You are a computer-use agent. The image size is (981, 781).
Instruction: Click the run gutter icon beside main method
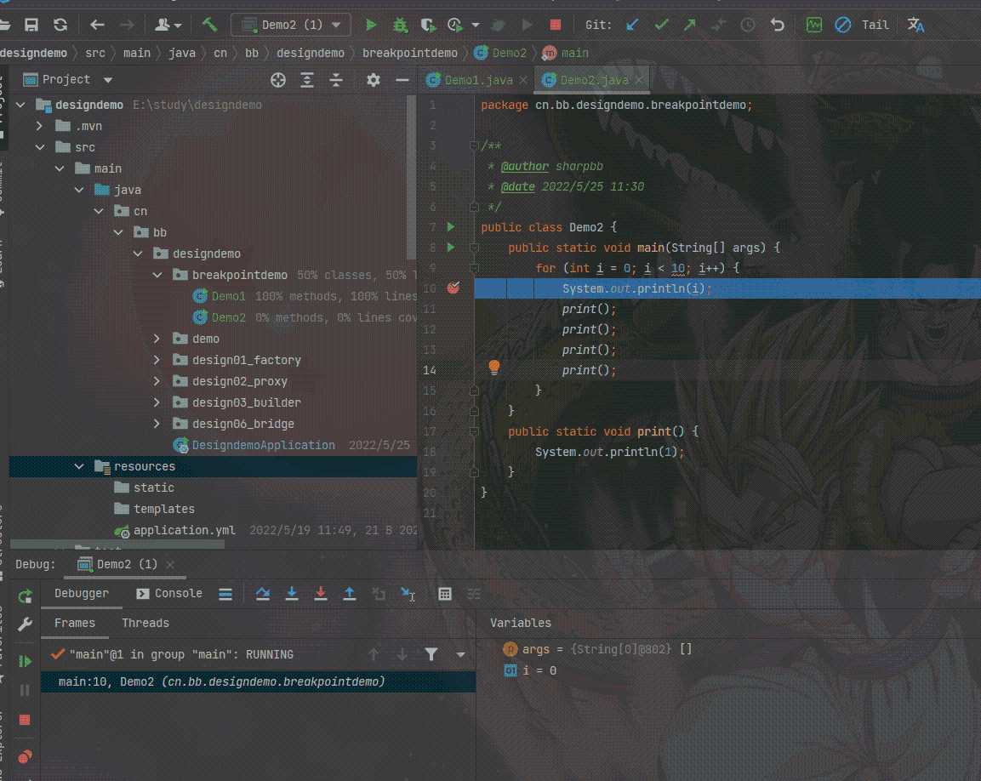coord(450,248)
